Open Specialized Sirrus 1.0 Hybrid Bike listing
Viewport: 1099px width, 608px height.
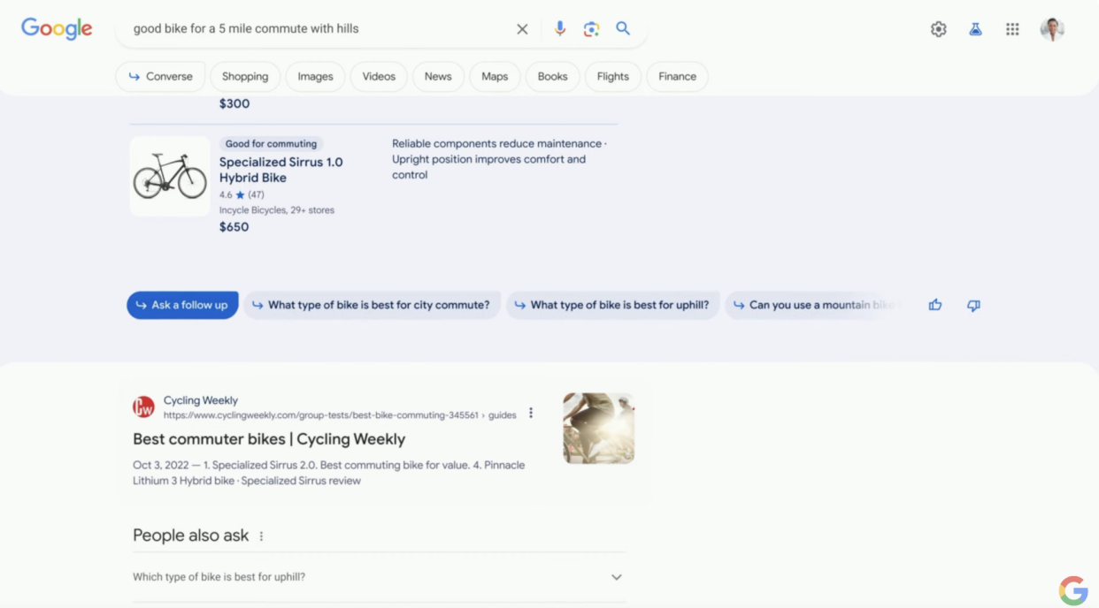coord(281,170)
